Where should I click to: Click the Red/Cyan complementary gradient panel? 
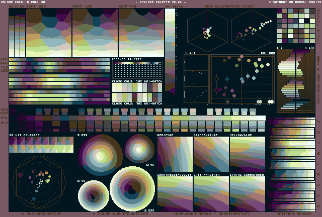pos(175,154)
